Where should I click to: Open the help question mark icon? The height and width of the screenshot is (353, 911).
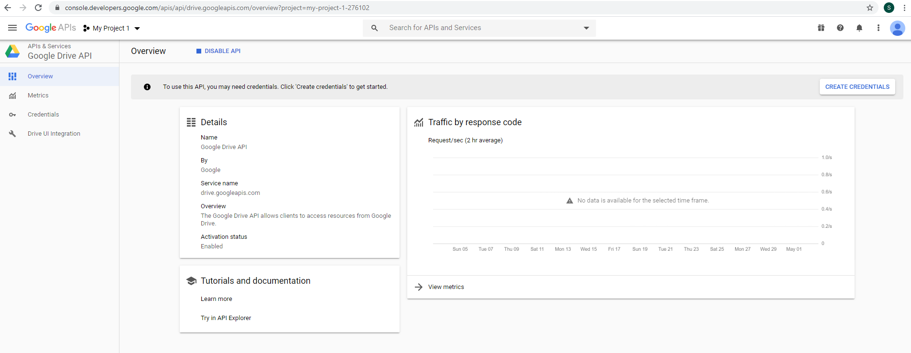[840, 28]
